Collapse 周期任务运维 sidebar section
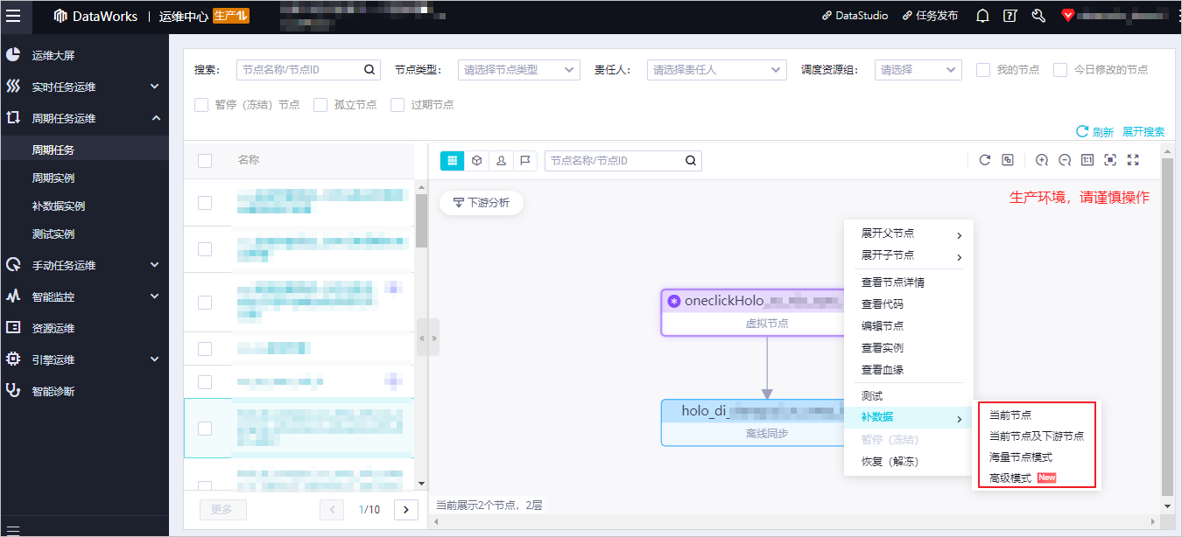The image size is (1182, 537). (84, 118)
